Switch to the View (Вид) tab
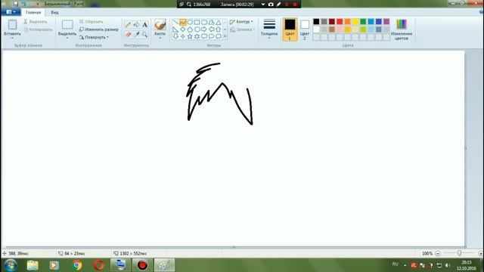Screen dimensions: 484x272 [54, 12]
